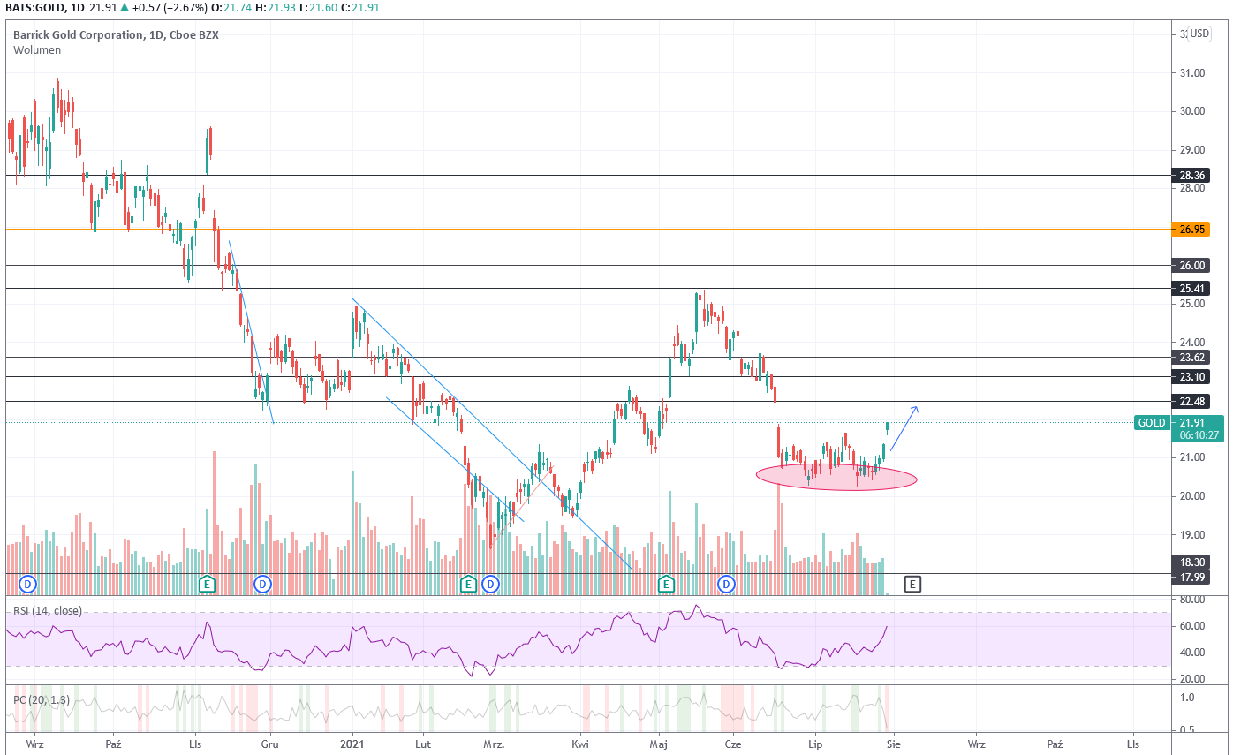
Task: Select the dividend marker at Mrz
Action: pos(491,584)
